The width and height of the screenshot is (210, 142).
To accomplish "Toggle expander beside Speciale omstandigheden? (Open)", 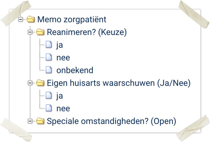I will (30, 121).
